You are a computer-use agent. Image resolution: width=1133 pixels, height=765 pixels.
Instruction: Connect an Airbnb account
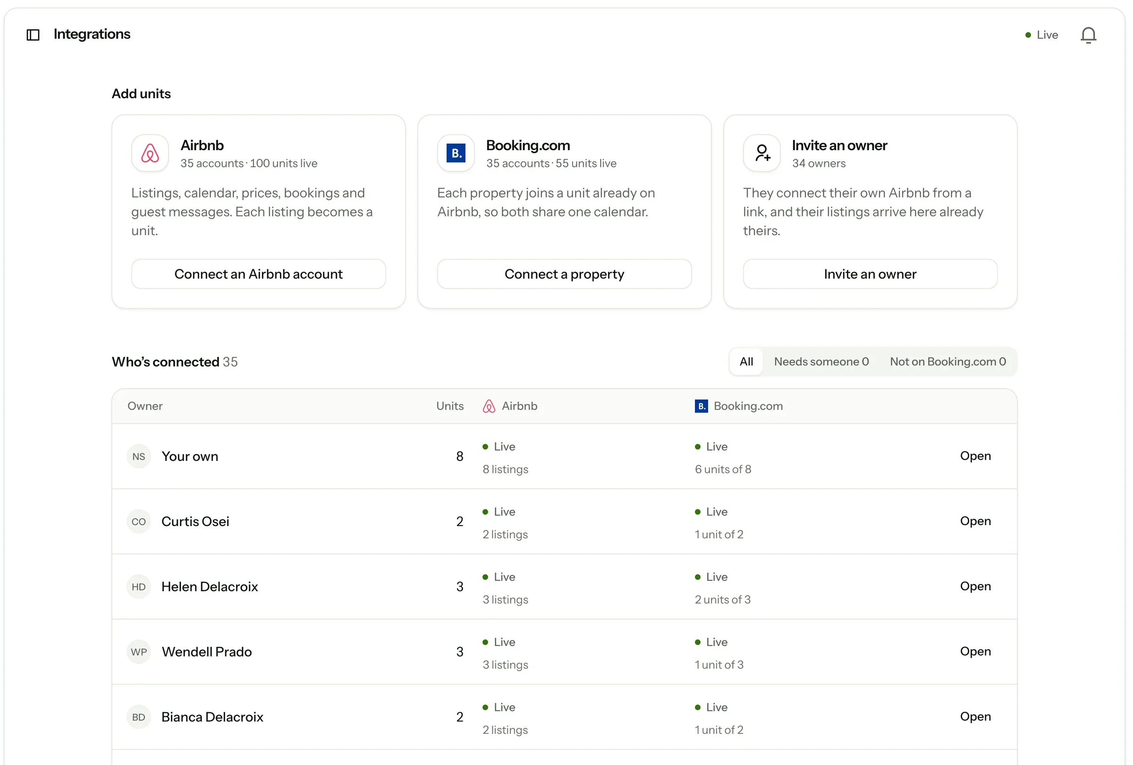(258, 274)
